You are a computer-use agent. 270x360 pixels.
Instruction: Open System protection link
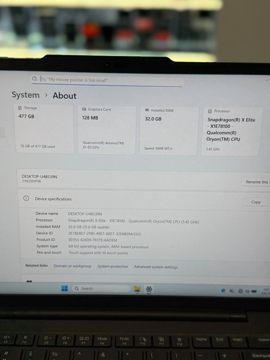[x=113, y=266]
